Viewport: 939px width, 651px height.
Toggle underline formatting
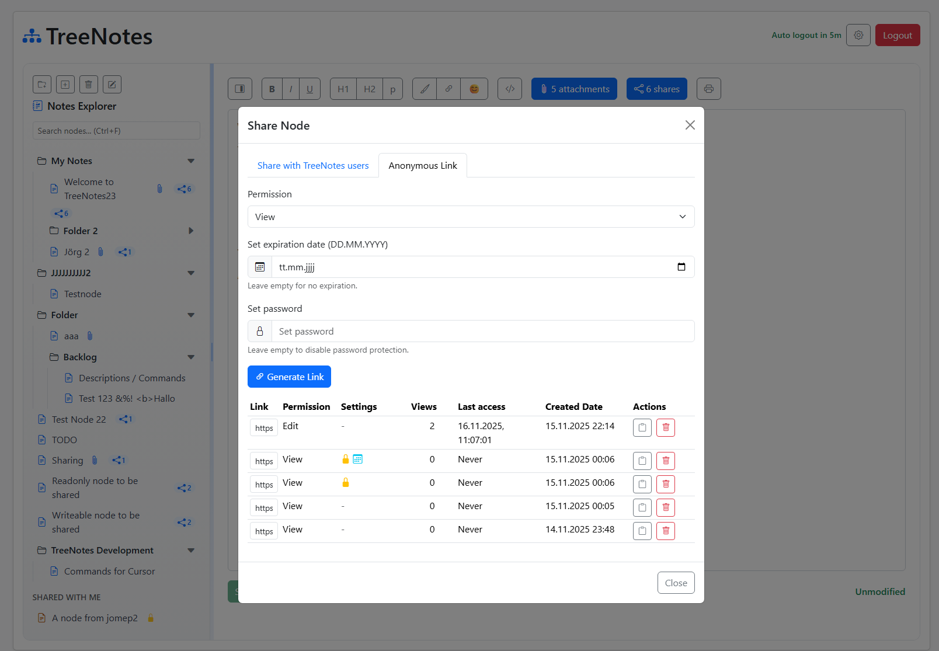(x=309, y=89)
